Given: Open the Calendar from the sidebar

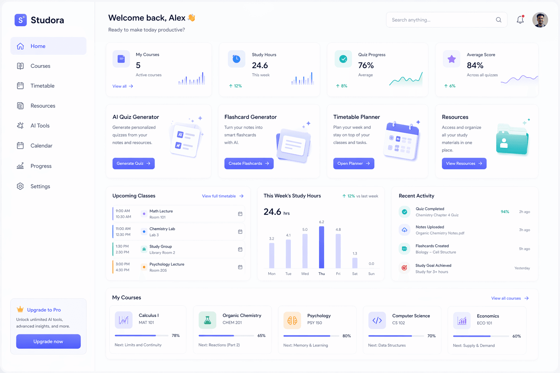Looking at the screenshot, I should (20, 145).
